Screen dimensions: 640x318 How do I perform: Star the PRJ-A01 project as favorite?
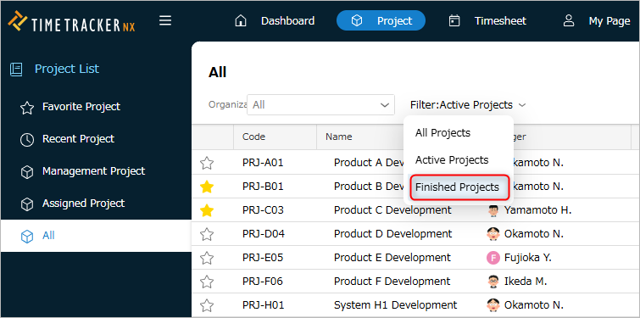click(207, 164)
